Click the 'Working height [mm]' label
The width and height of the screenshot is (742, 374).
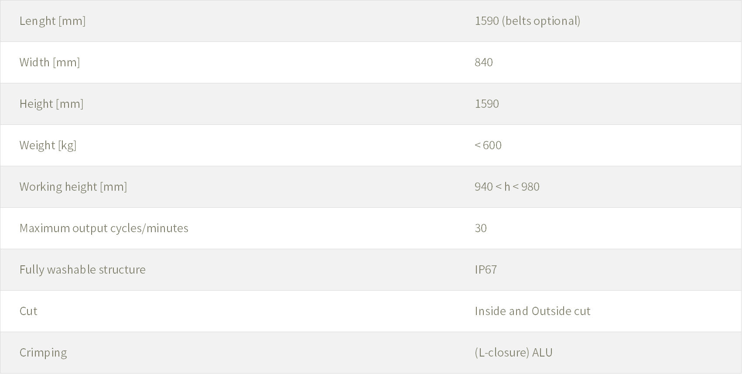click(x=73, y=187)
